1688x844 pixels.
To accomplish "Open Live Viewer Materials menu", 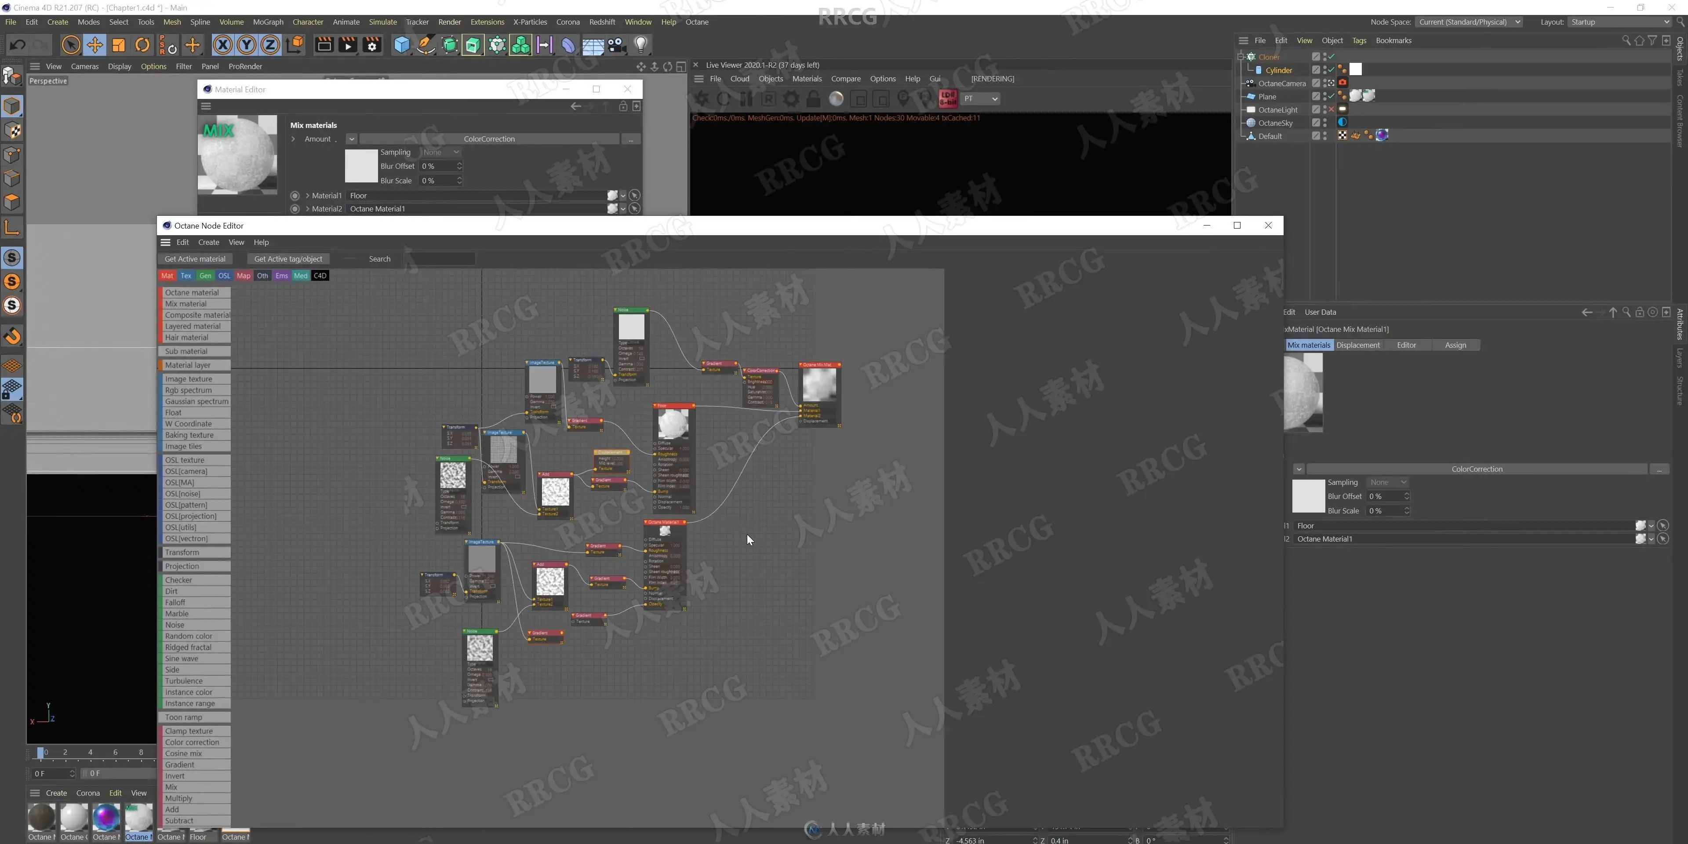I will tap(807, 79).
